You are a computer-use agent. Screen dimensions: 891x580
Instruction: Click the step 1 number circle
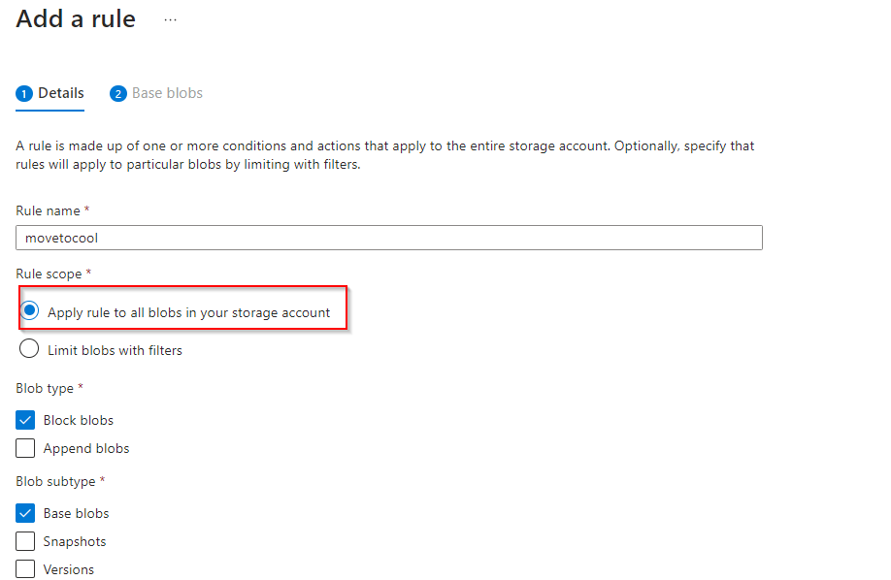point(24,94)
